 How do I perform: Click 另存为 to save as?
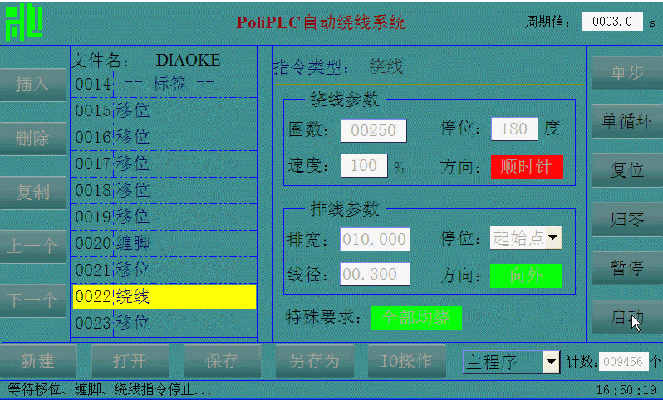coord(314,362)
